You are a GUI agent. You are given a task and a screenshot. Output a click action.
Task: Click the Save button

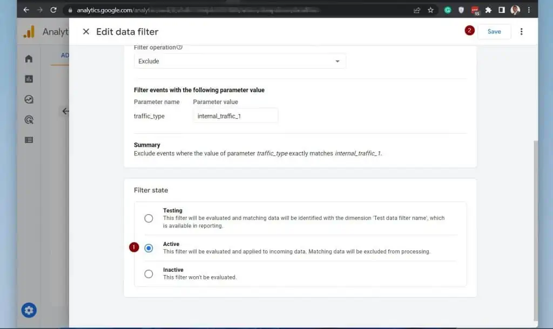tap(494, 32)
